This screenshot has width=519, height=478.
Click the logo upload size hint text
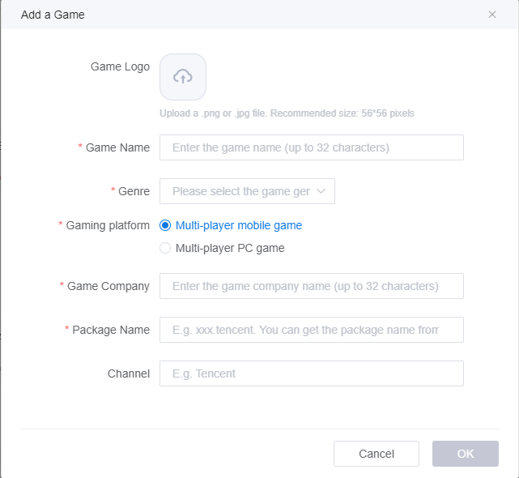(287, 113)
